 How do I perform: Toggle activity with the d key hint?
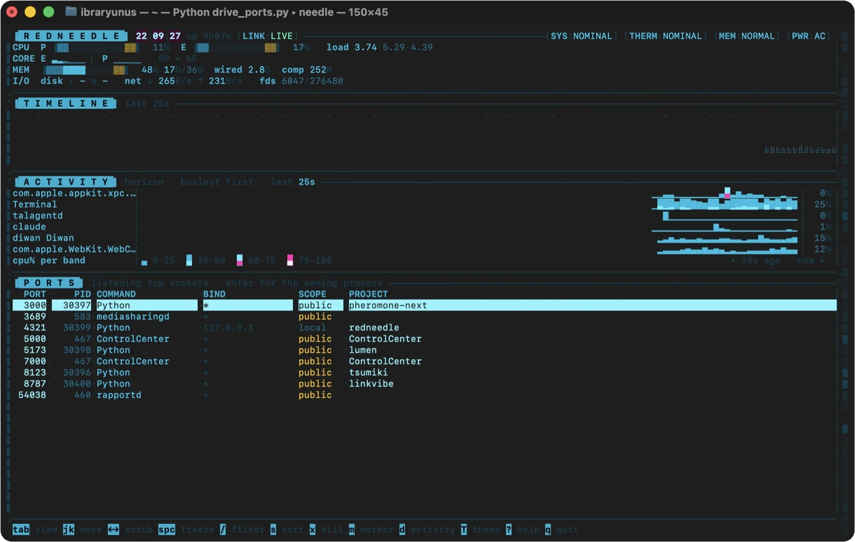click(402, 530)
